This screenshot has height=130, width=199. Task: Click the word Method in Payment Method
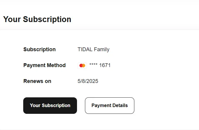click(56, 65)
